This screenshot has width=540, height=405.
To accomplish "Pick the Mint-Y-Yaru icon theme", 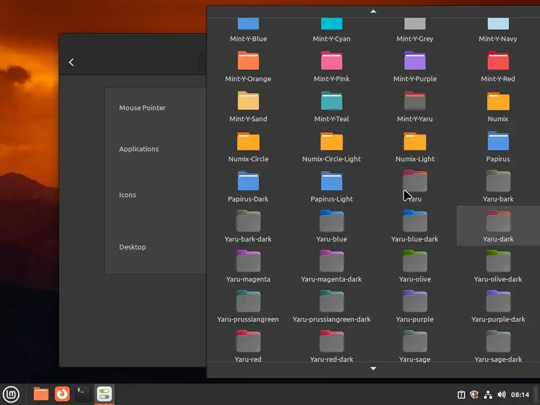I will [414, 106].
